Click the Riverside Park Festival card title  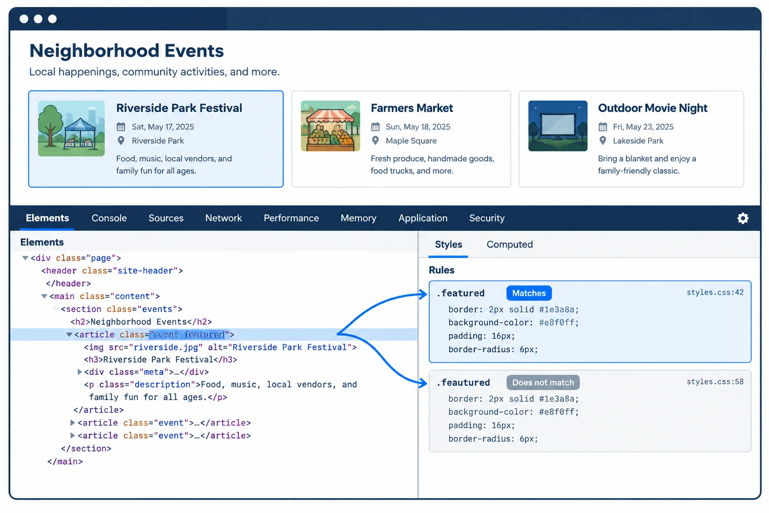[179, 108]
